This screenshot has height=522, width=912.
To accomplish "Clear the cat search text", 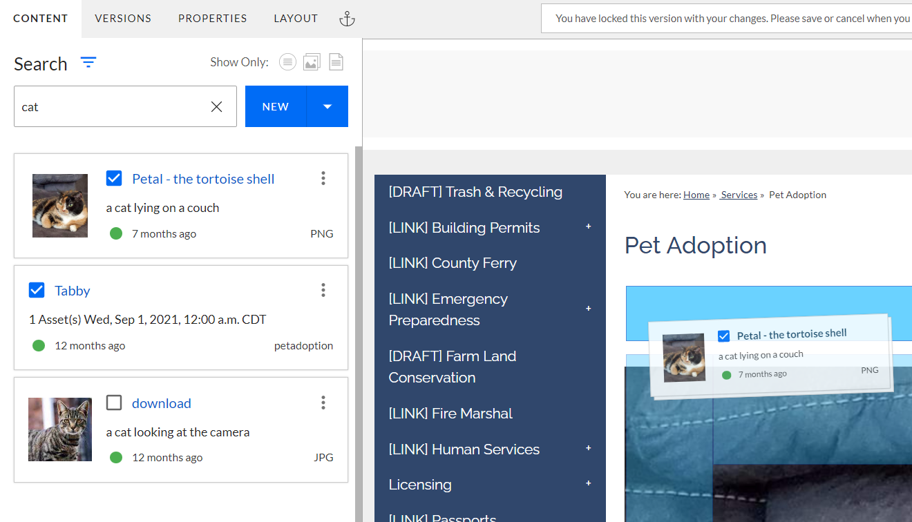I will [x=216, y=106].
